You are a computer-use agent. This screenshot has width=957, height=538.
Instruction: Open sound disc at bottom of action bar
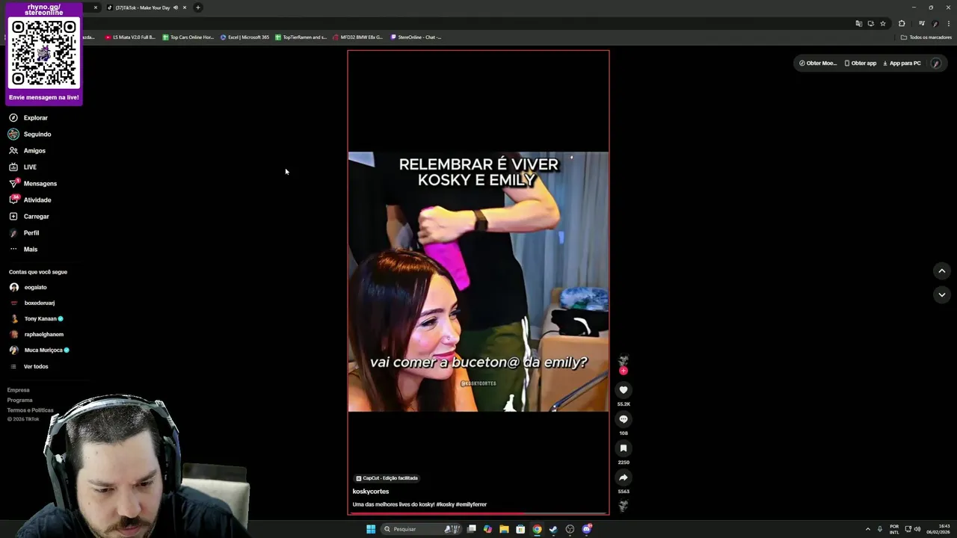624,506
